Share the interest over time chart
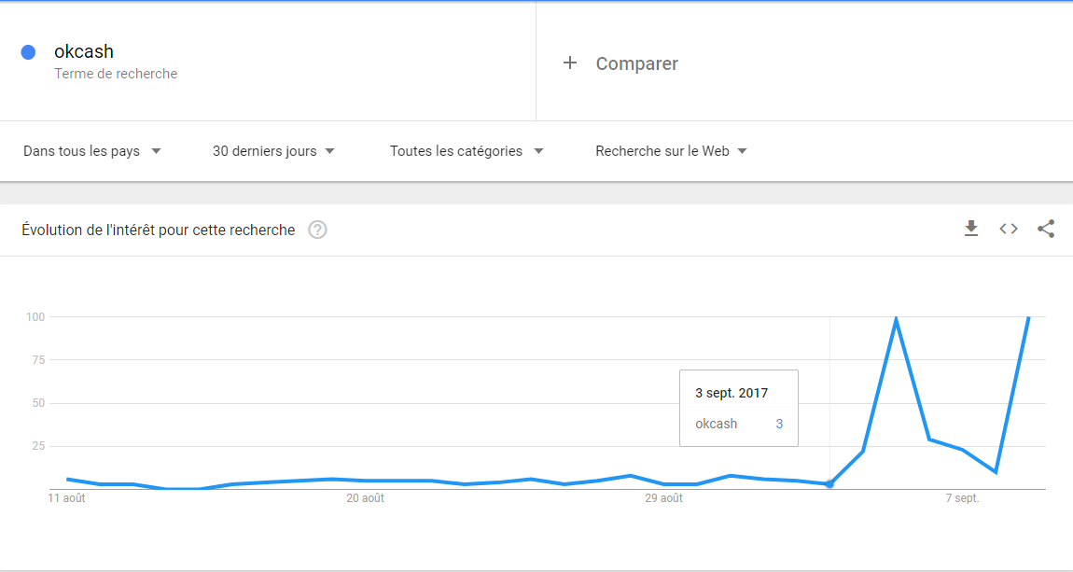Screen dimensions: 1073x572 [x=1046, y=229]
